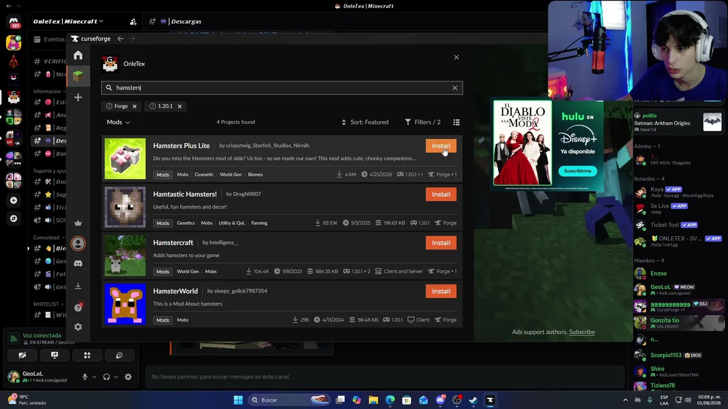The image size is (728, 409).
Task: Open soundboard in Discord voice panel
Action: point(119,356)
